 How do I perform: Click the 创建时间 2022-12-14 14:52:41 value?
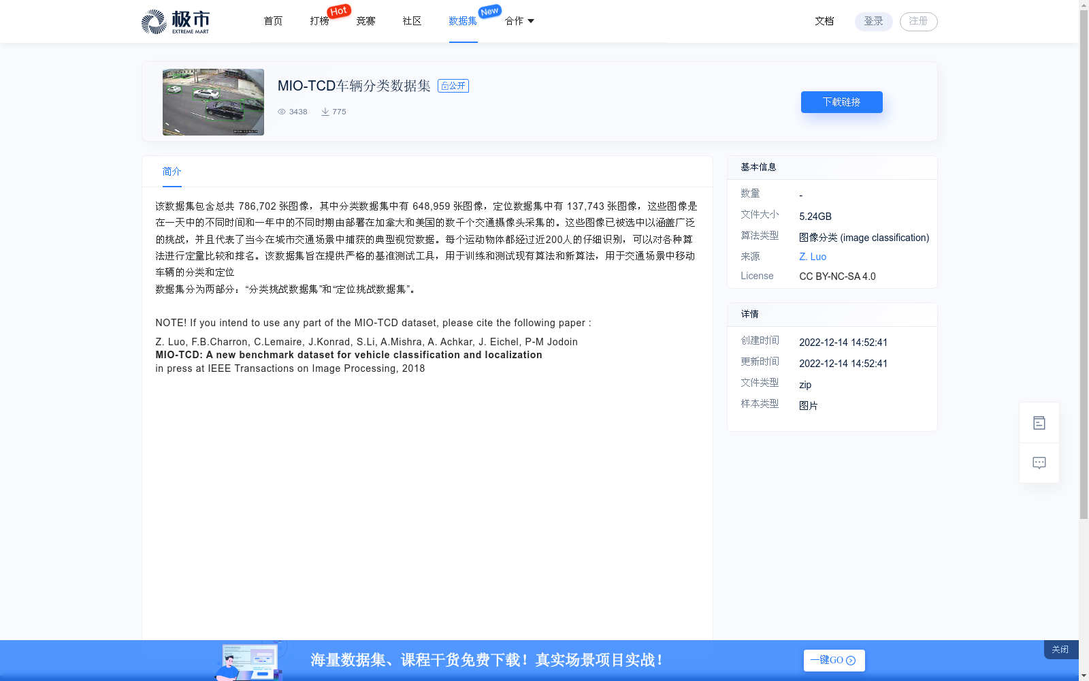pos(843,343)
